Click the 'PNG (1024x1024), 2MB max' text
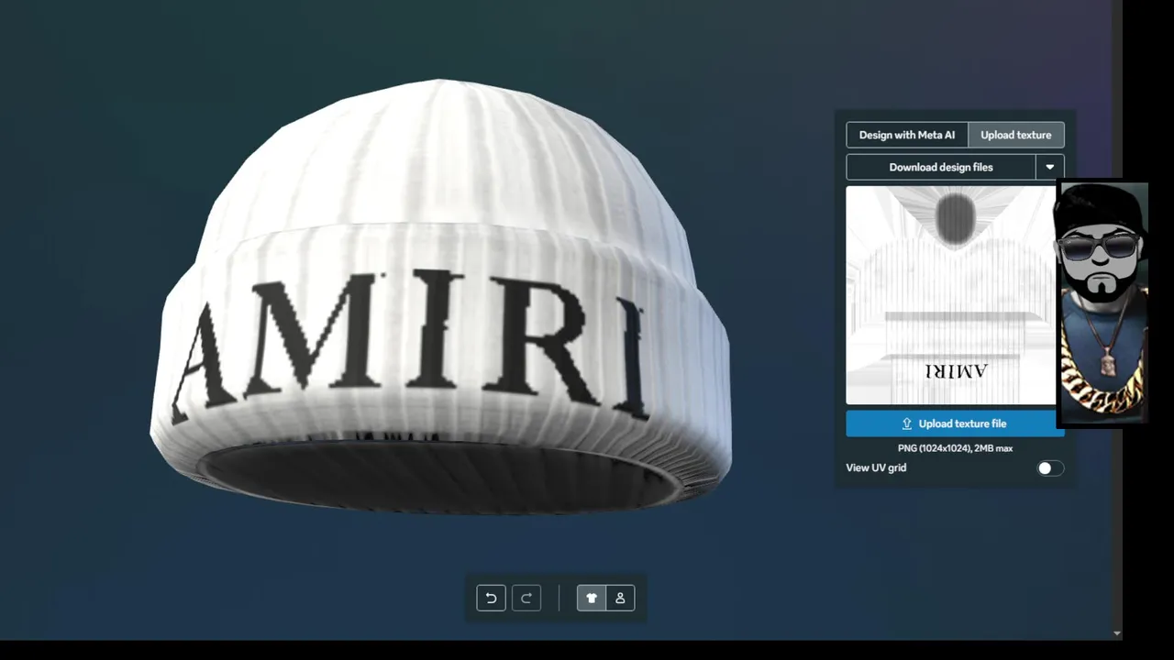Image resolution: width=1174 pixels, height=660 pixels. click(955, 448)
